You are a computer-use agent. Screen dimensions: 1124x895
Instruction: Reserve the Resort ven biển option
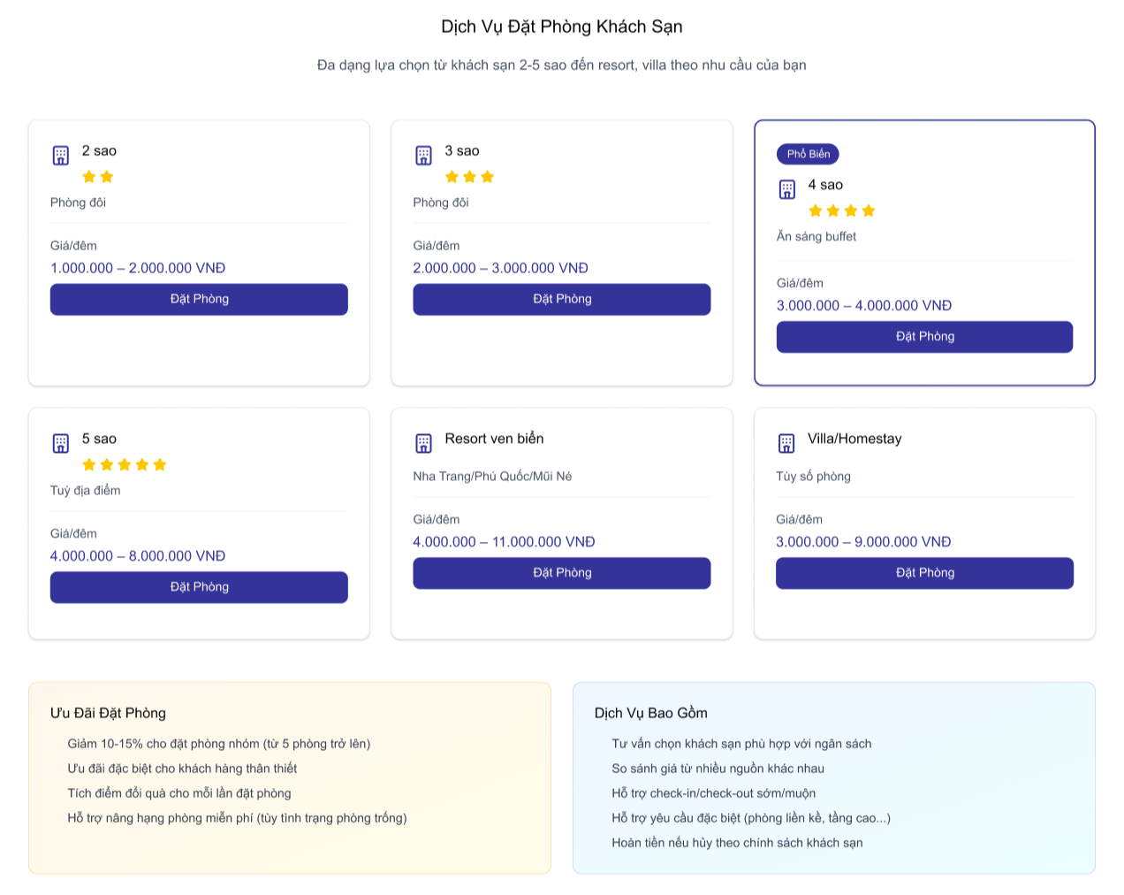(x=561, y=573)
